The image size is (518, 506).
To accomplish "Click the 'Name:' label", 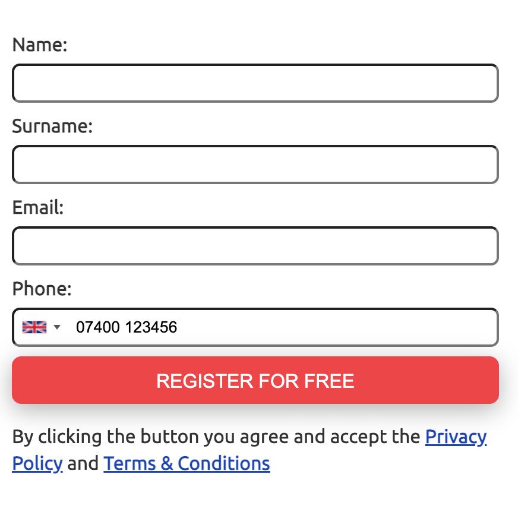I will pyautogui.click(x=40, y=45).
